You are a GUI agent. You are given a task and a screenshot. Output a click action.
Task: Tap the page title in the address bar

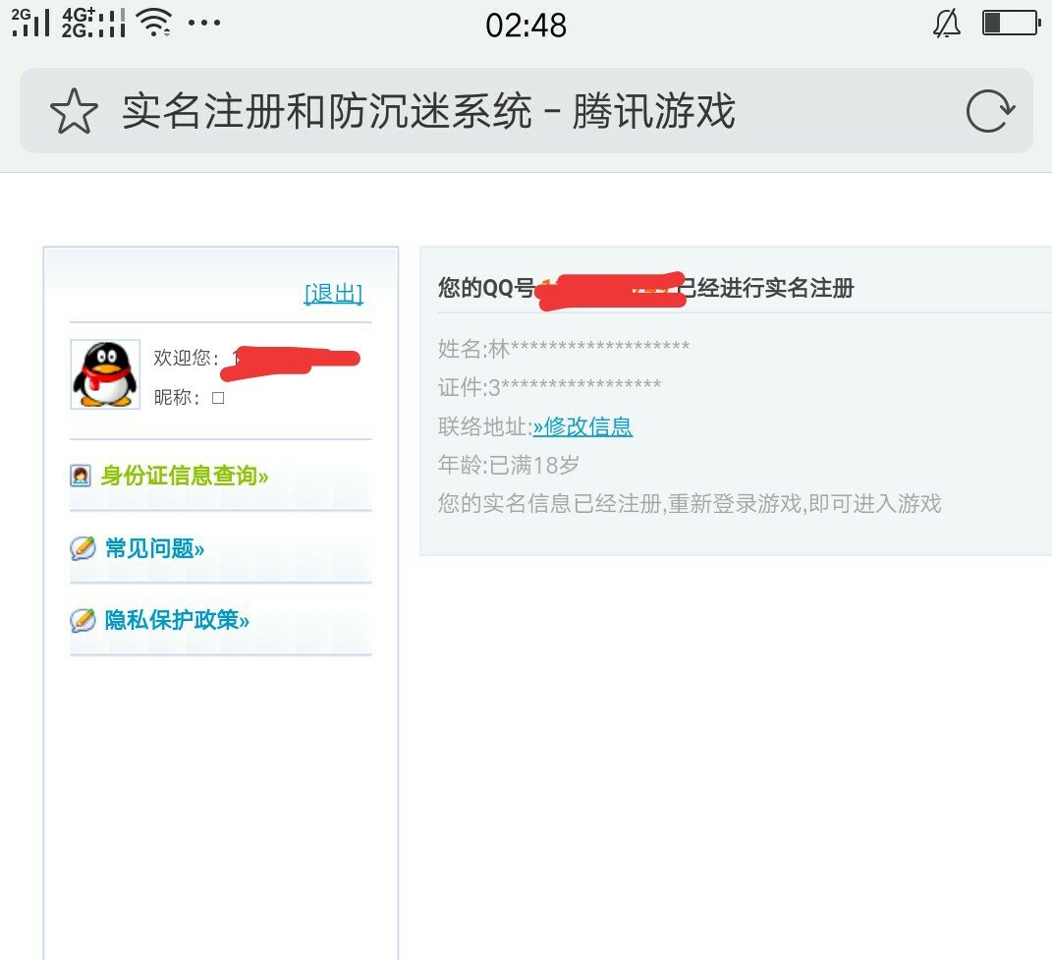(428, 112)
